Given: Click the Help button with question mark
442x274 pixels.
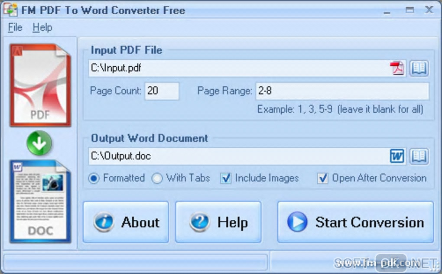Looking at the screenshot, I should (x=218, y=222).
